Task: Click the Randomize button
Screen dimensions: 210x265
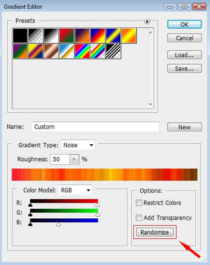Action: [x=155, y=232]
